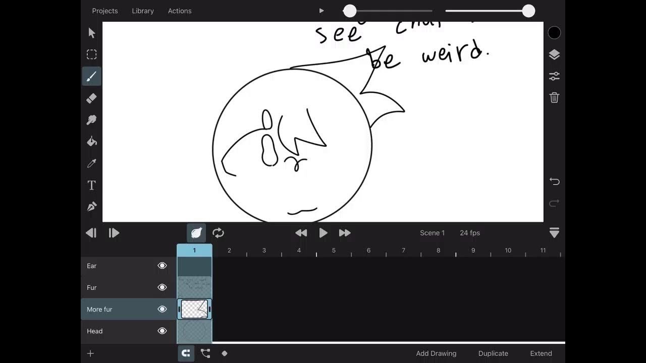This screenshot has width=646, height=363.
Task: Select the paint bucket fill tool
Action: 91,142
